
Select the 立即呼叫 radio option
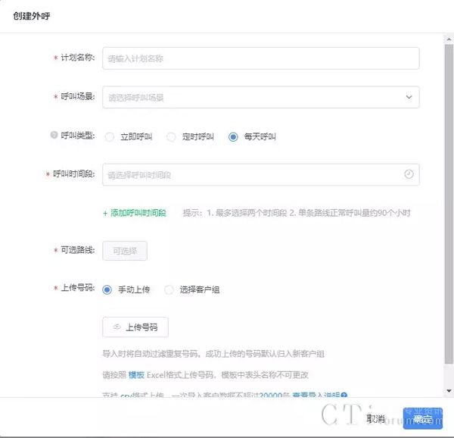tap(110, 137)
